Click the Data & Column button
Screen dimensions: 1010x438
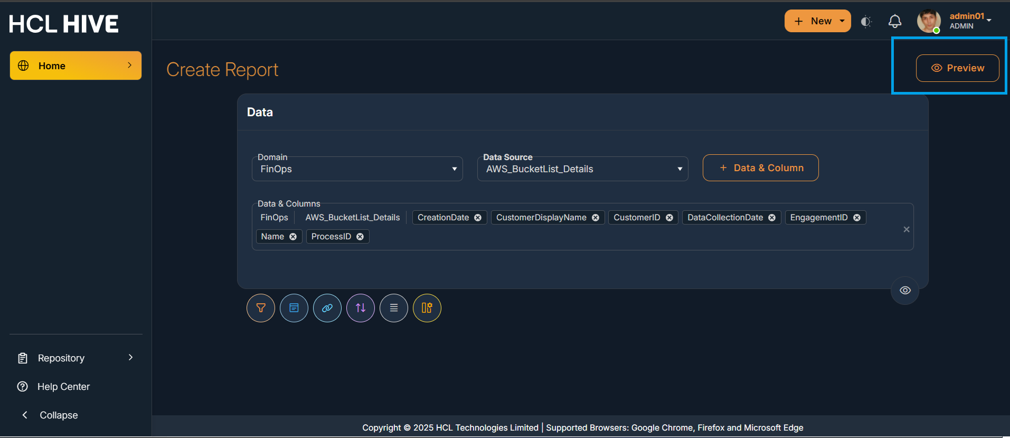pos(761,168)
